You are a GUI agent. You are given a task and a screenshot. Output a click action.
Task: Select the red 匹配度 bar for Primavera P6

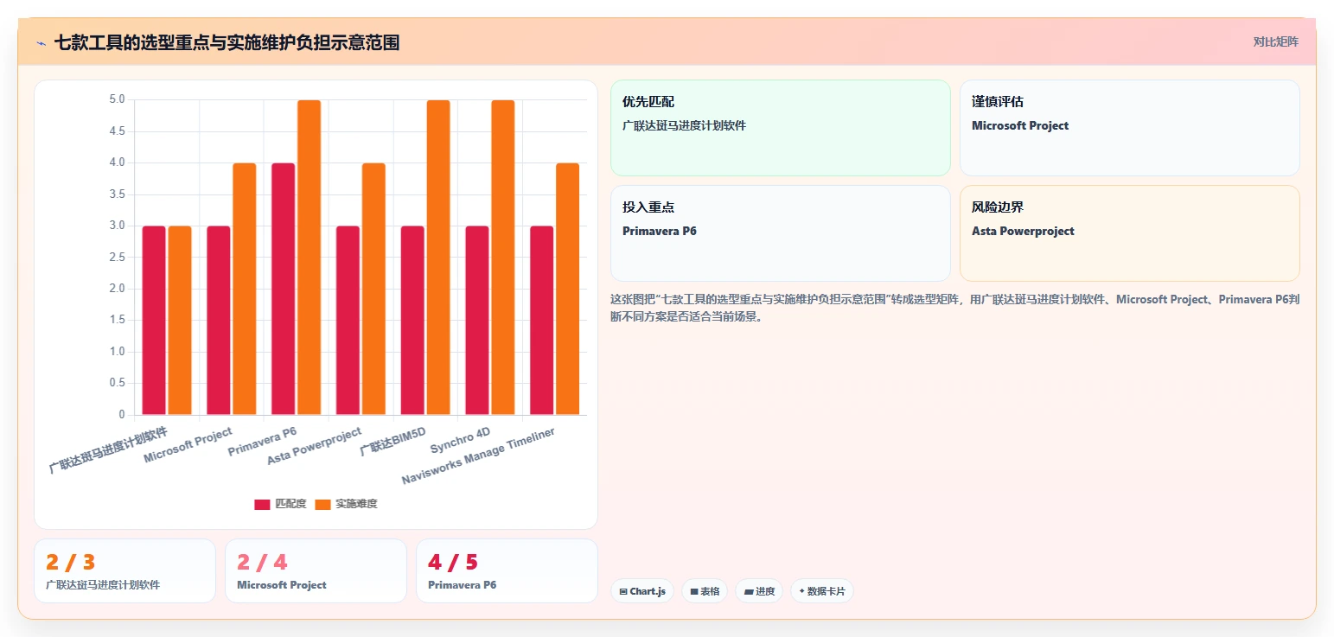pos(284,289)
